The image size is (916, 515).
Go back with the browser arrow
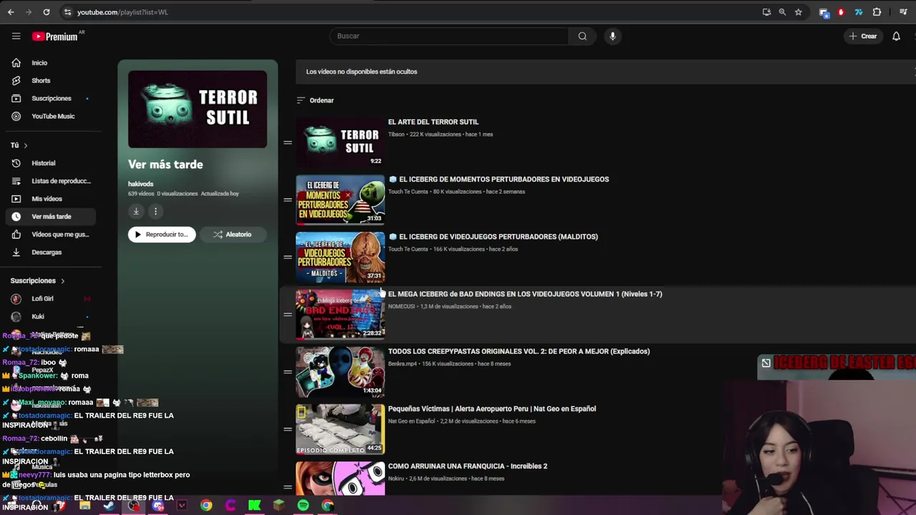point(11,12)
